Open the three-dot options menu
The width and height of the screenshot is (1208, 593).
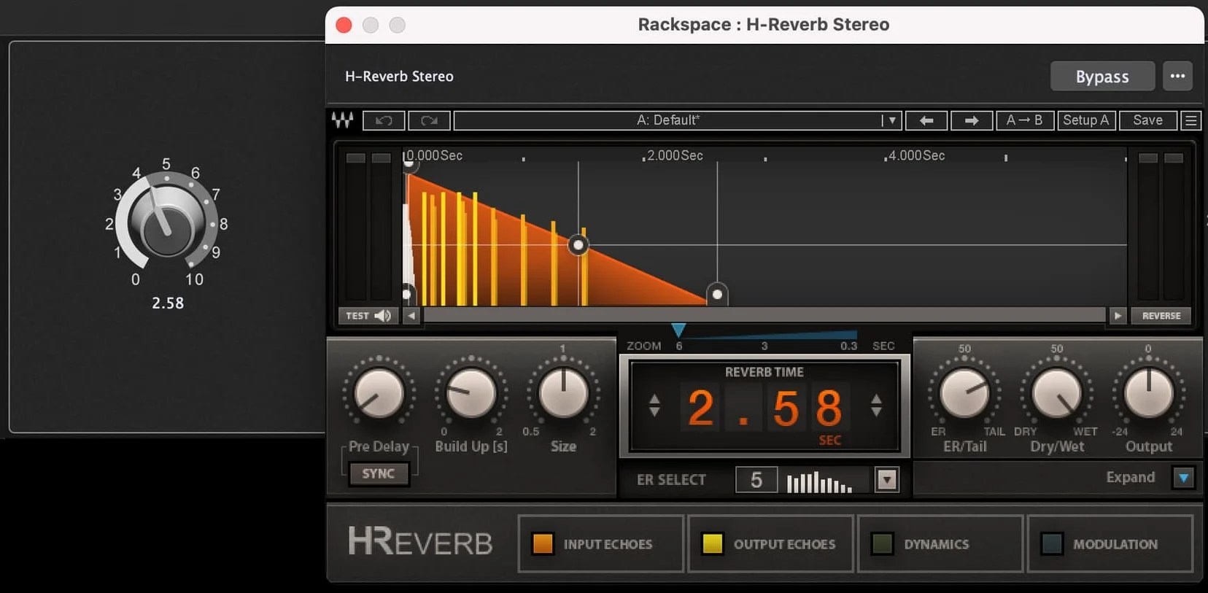click(1177, 76)
